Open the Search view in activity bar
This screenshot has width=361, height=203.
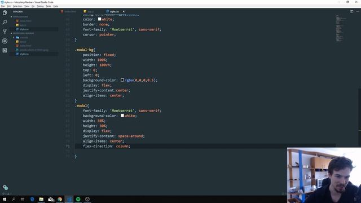click(5, 22)
